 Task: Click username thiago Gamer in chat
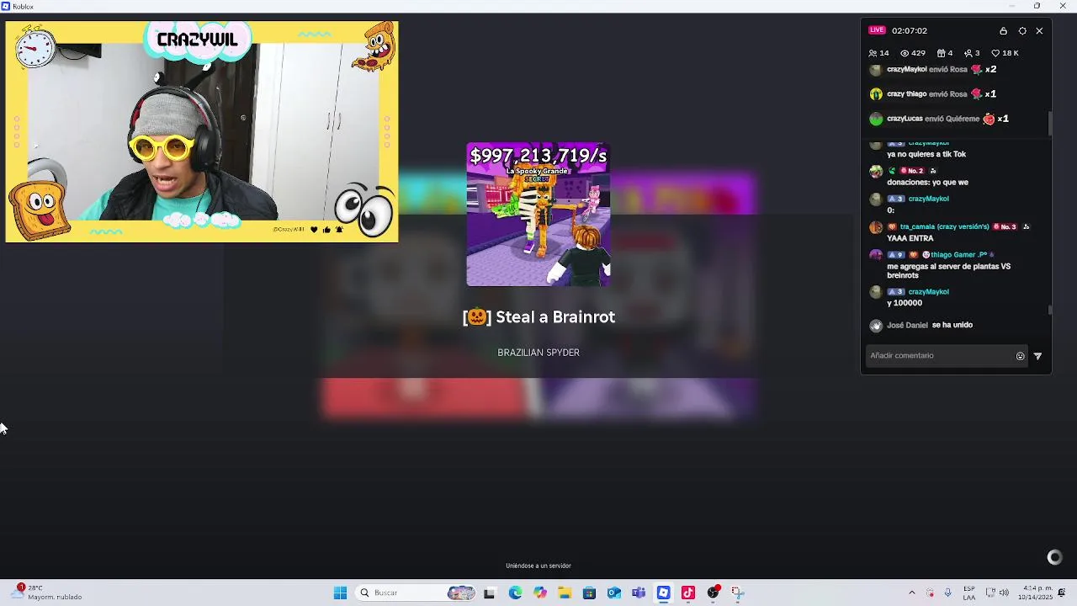click(958, 255)
